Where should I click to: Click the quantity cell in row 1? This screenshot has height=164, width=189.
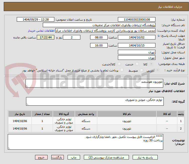point(42,121)
